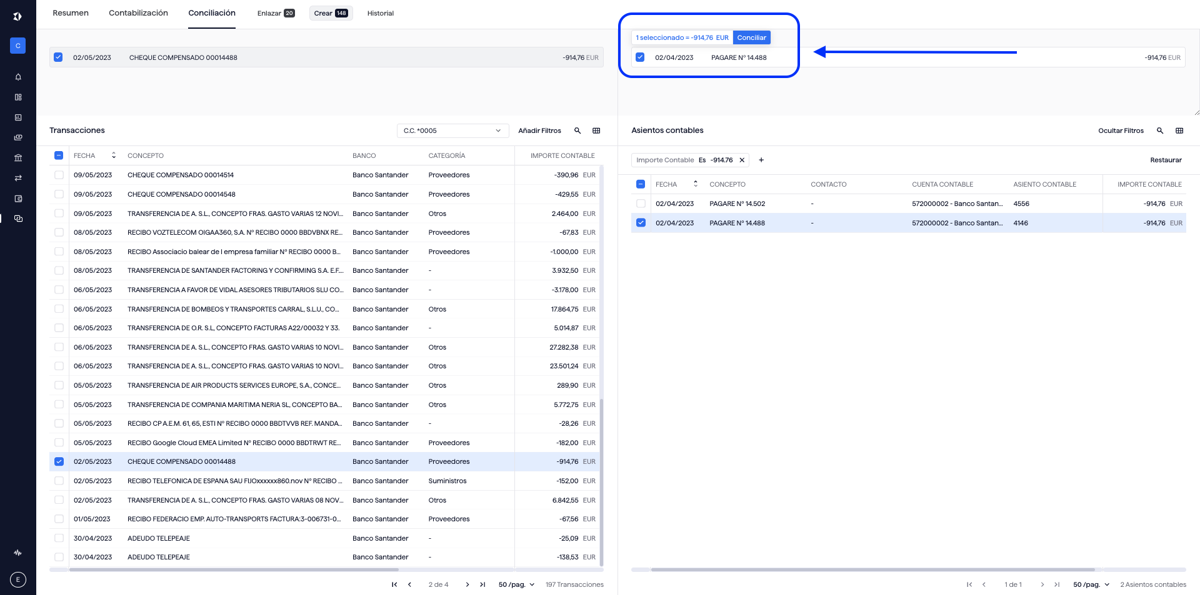
Task: Add another filter with the plus icon
Action: (761, 160)
